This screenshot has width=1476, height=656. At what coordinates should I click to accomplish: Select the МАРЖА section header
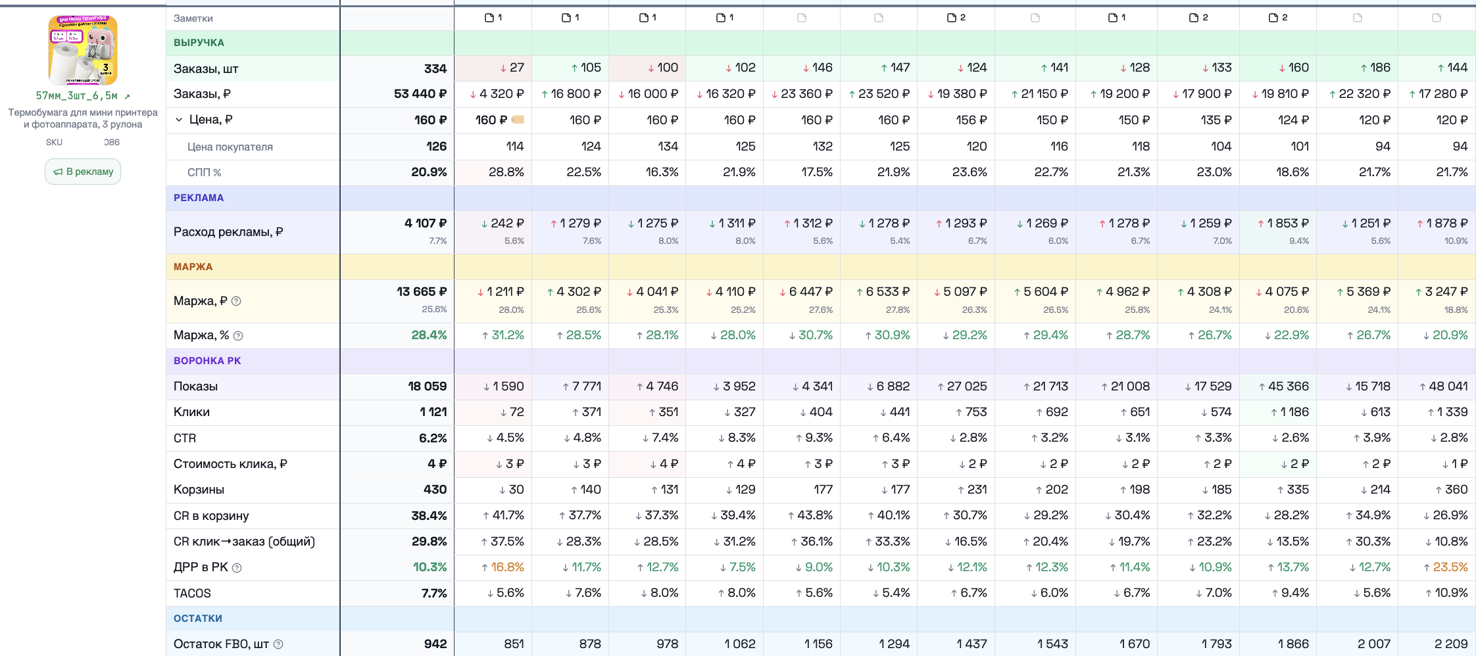193,267
